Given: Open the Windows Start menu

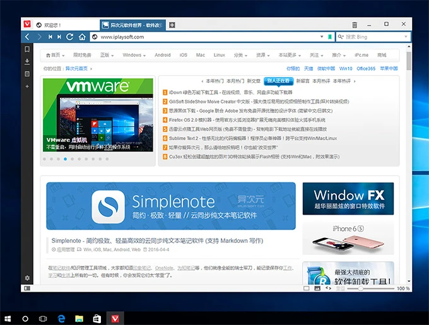Looking at the screenshot, I should 8,319.
